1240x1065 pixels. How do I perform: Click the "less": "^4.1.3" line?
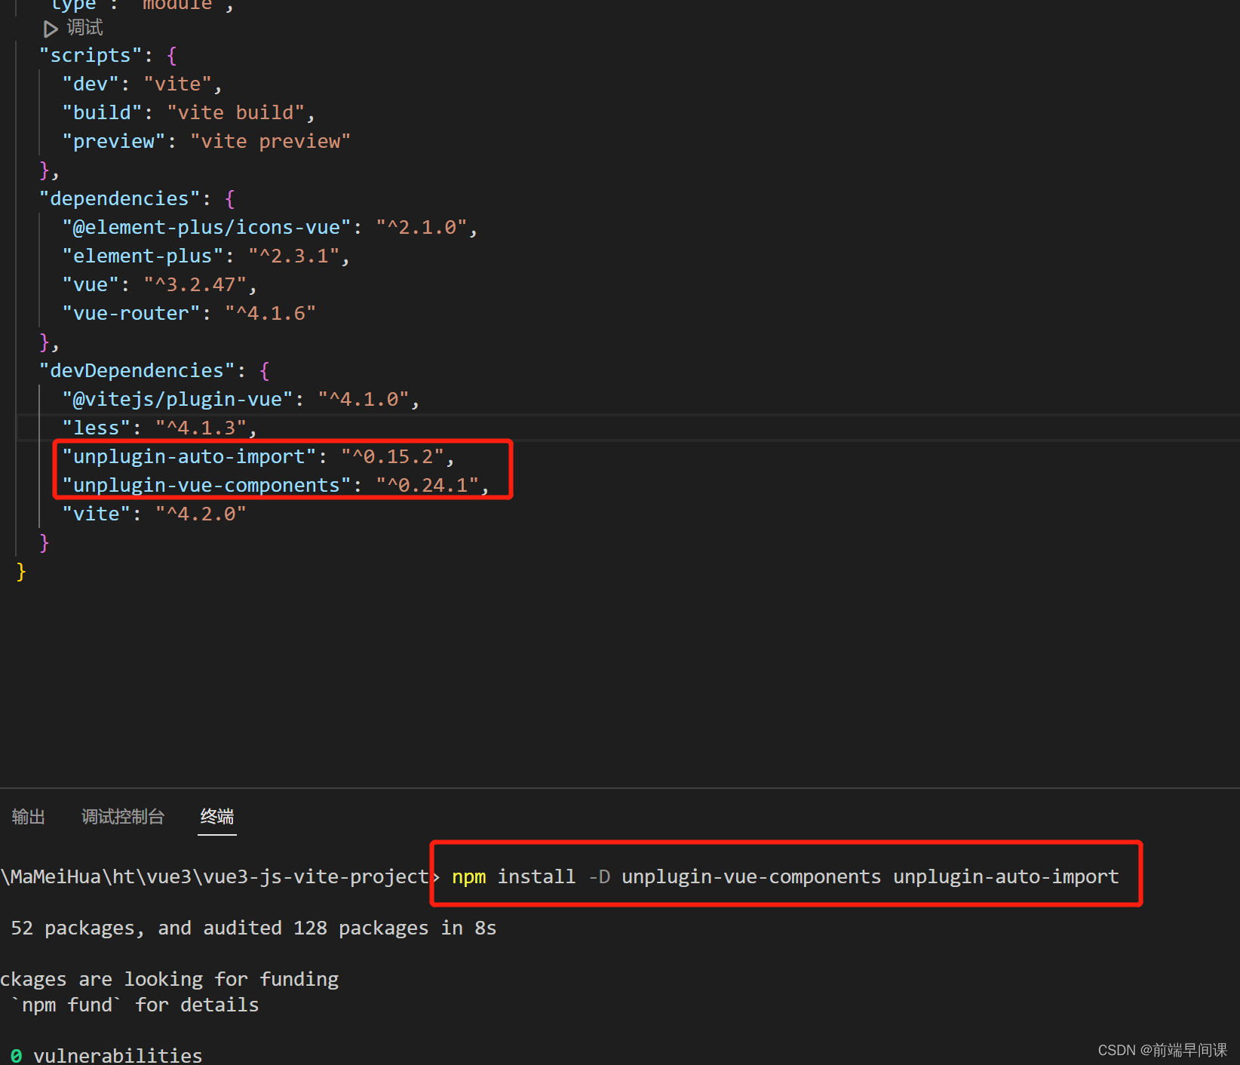(160, 428)
